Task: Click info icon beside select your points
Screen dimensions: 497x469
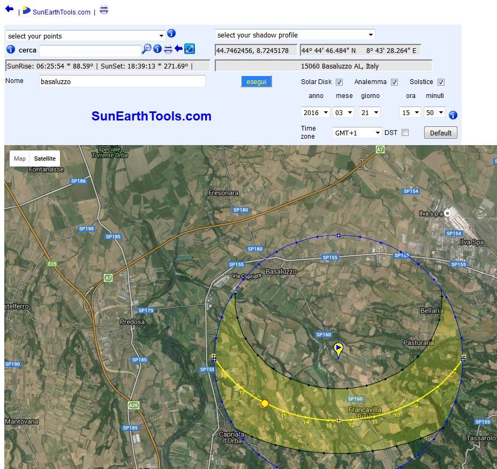Action: click(x=171, y=34)
